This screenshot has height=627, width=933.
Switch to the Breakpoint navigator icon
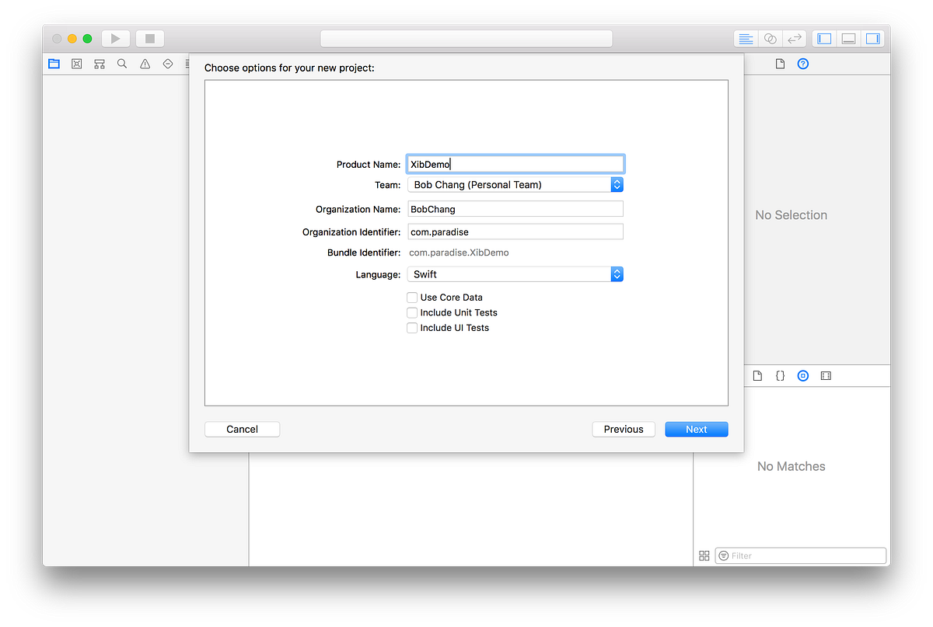click(166, 64)
